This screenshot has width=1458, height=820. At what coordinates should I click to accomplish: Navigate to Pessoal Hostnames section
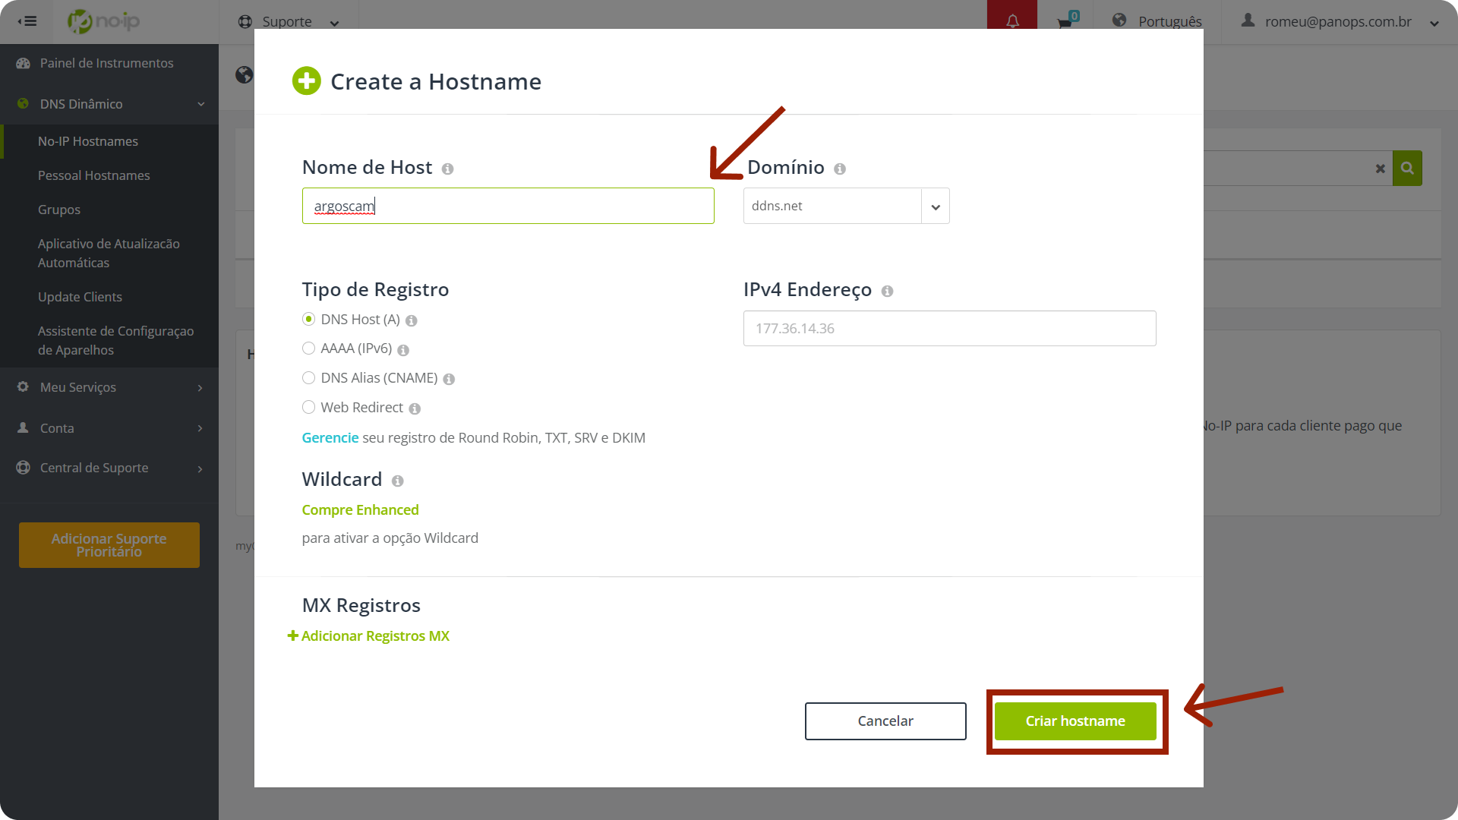click(x=93, y=174)
